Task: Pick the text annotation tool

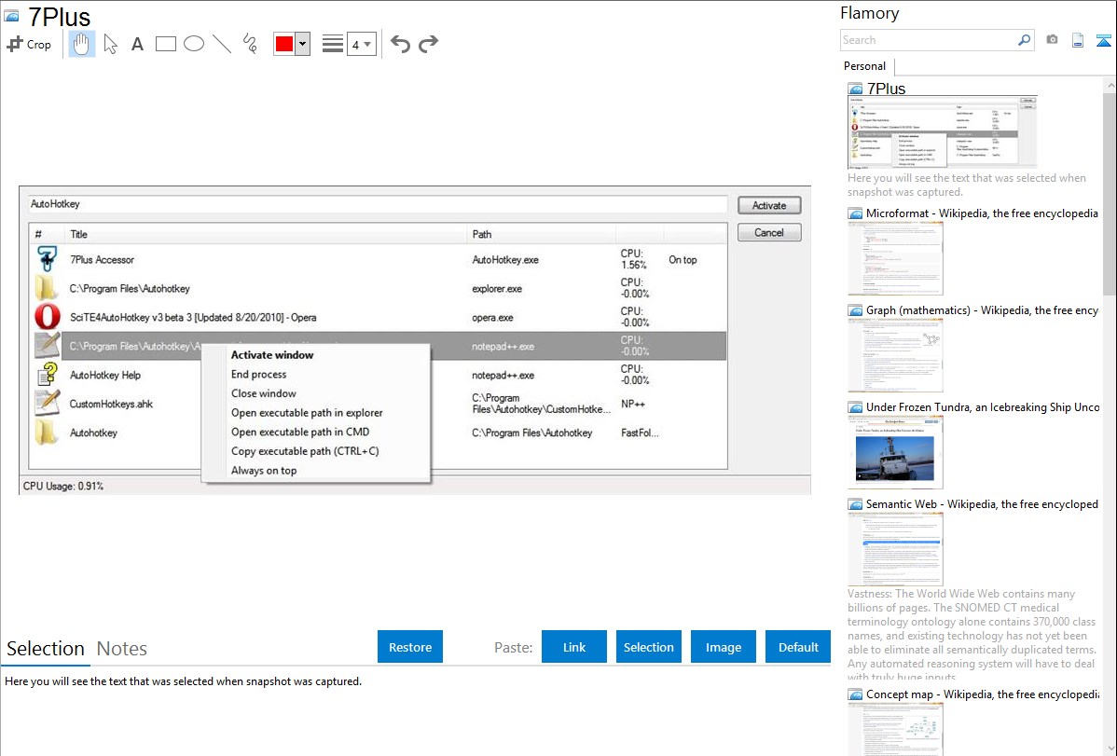Action: coord(137,44)
